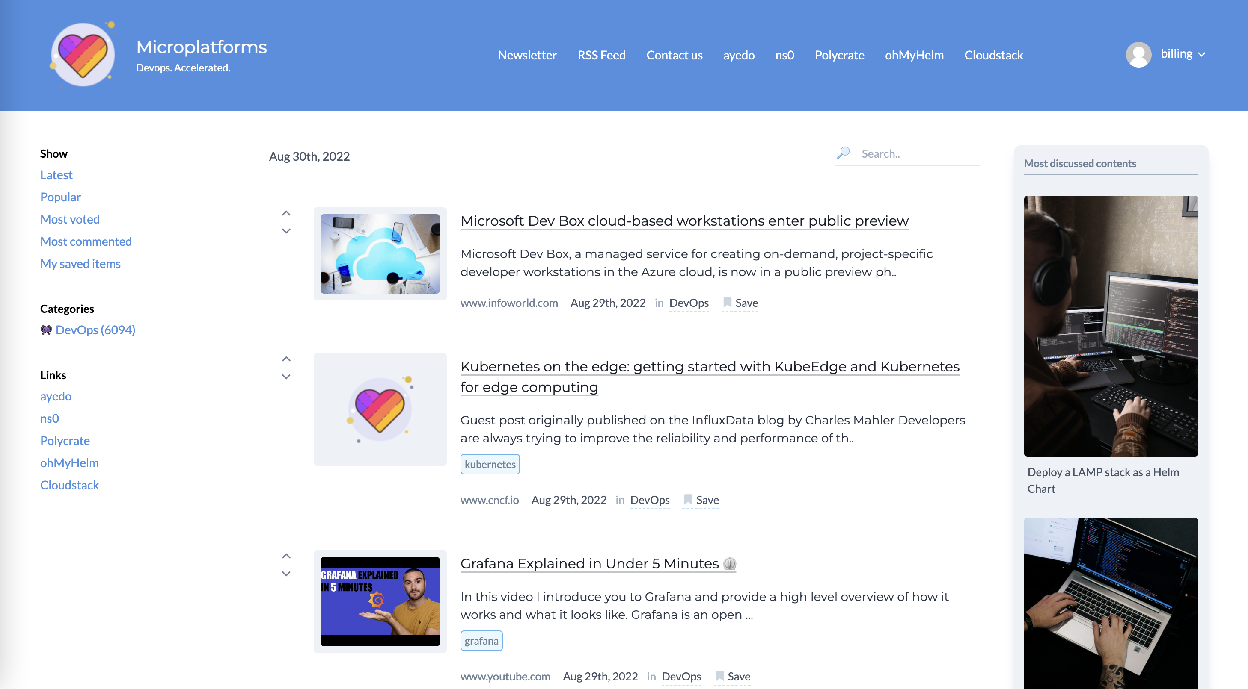Open Cloudstack in sidebar Links

69,485
